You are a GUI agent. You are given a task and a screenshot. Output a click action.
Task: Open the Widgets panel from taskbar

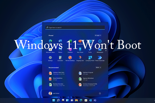coord(67,100)
